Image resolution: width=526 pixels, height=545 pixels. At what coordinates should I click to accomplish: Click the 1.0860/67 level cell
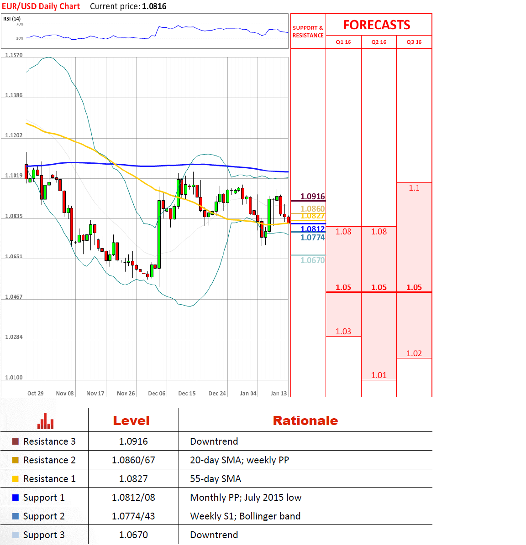(133, 460)
